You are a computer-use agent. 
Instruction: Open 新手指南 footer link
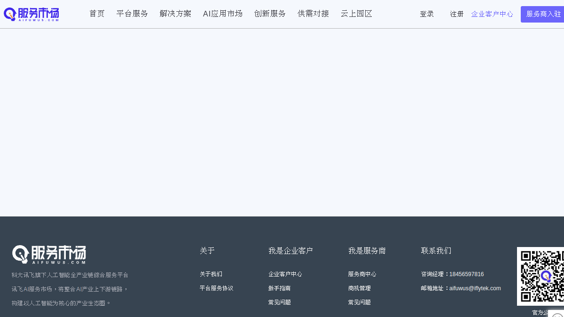280,288
